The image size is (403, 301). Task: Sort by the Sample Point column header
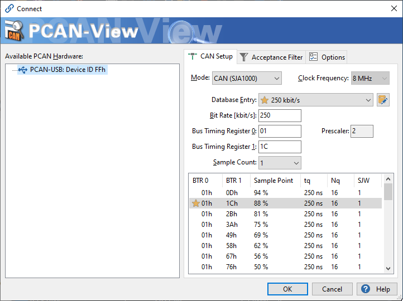pyautogui.click(x=274, y=181)
